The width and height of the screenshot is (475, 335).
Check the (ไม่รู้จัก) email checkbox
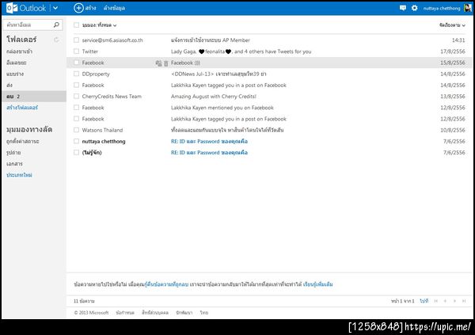76,152
